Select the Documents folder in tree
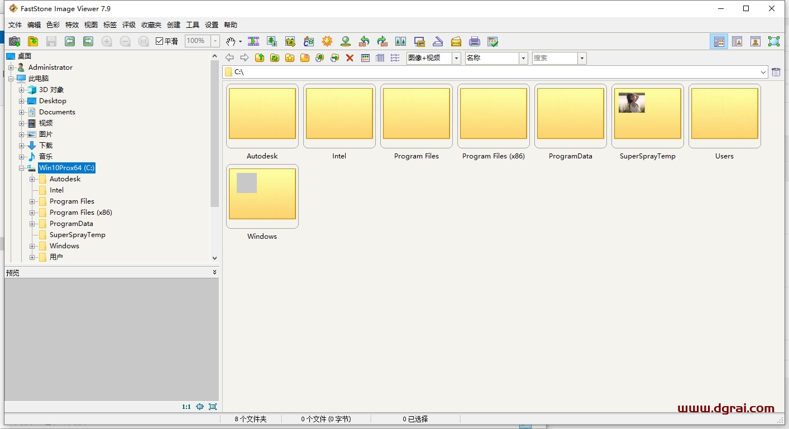 tap(56, 112)
